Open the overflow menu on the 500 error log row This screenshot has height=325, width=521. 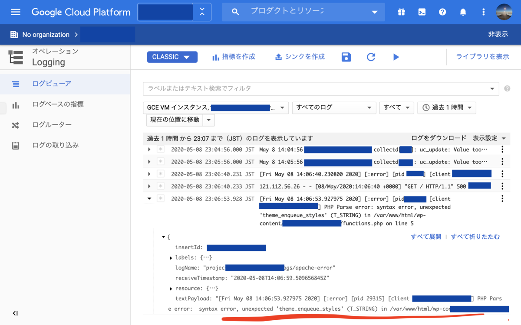coord(502,185)
